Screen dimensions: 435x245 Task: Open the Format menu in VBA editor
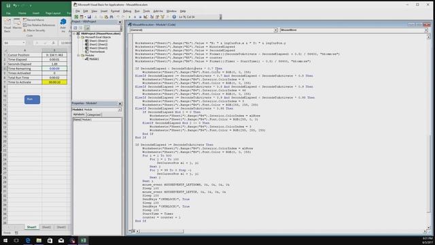coord(115,11)
